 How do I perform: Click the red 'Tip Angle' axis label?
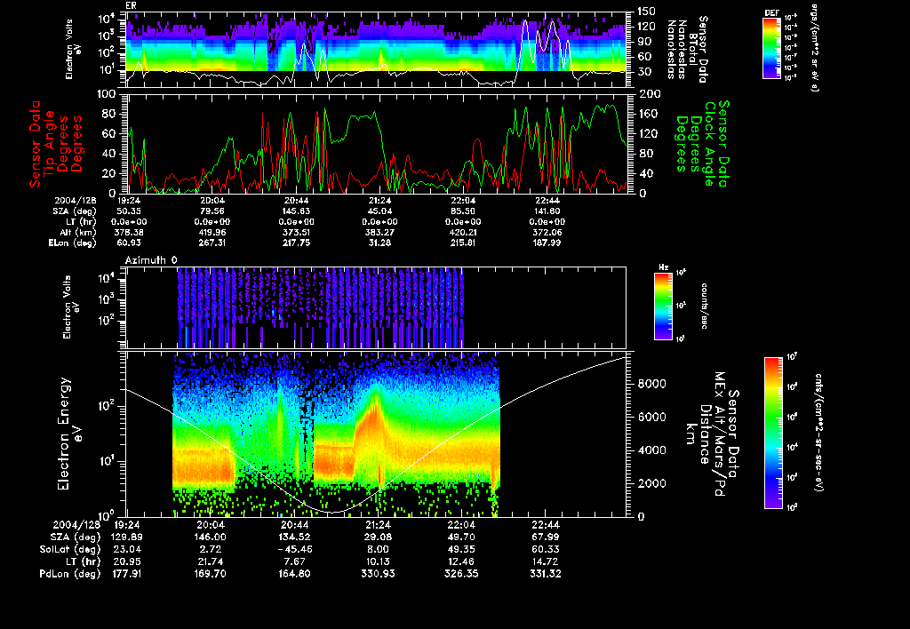click(x=51, y=143)
